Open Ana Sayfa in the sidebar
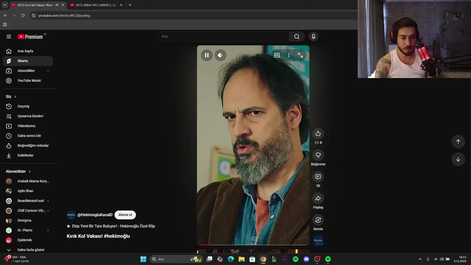This screenshot has height=265, width=471. coord(28,51)
